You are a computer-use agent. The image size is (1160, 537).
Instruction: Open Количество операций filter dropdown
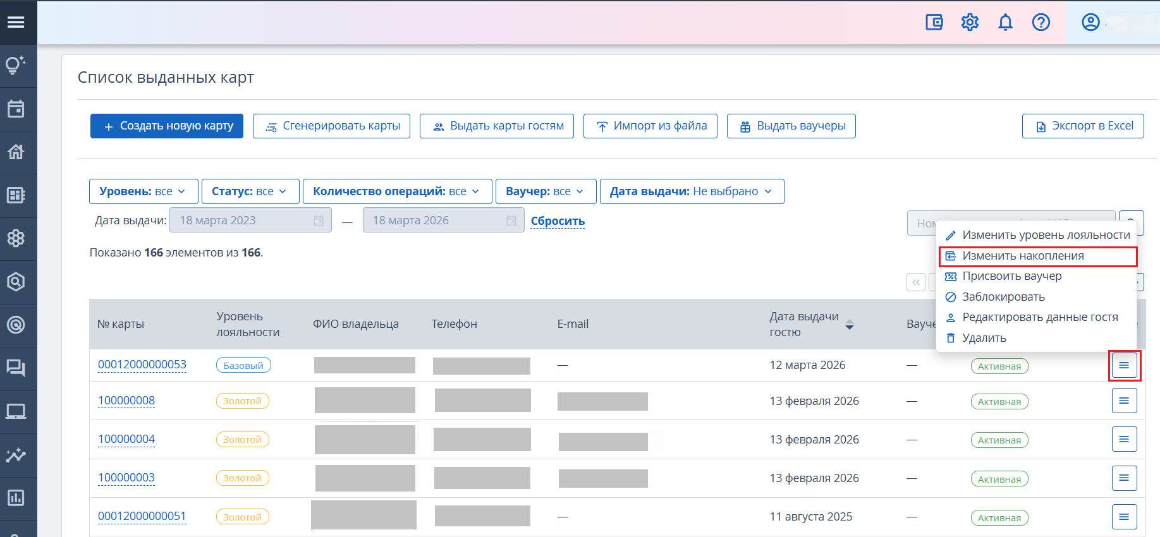(x=396, y=191)
